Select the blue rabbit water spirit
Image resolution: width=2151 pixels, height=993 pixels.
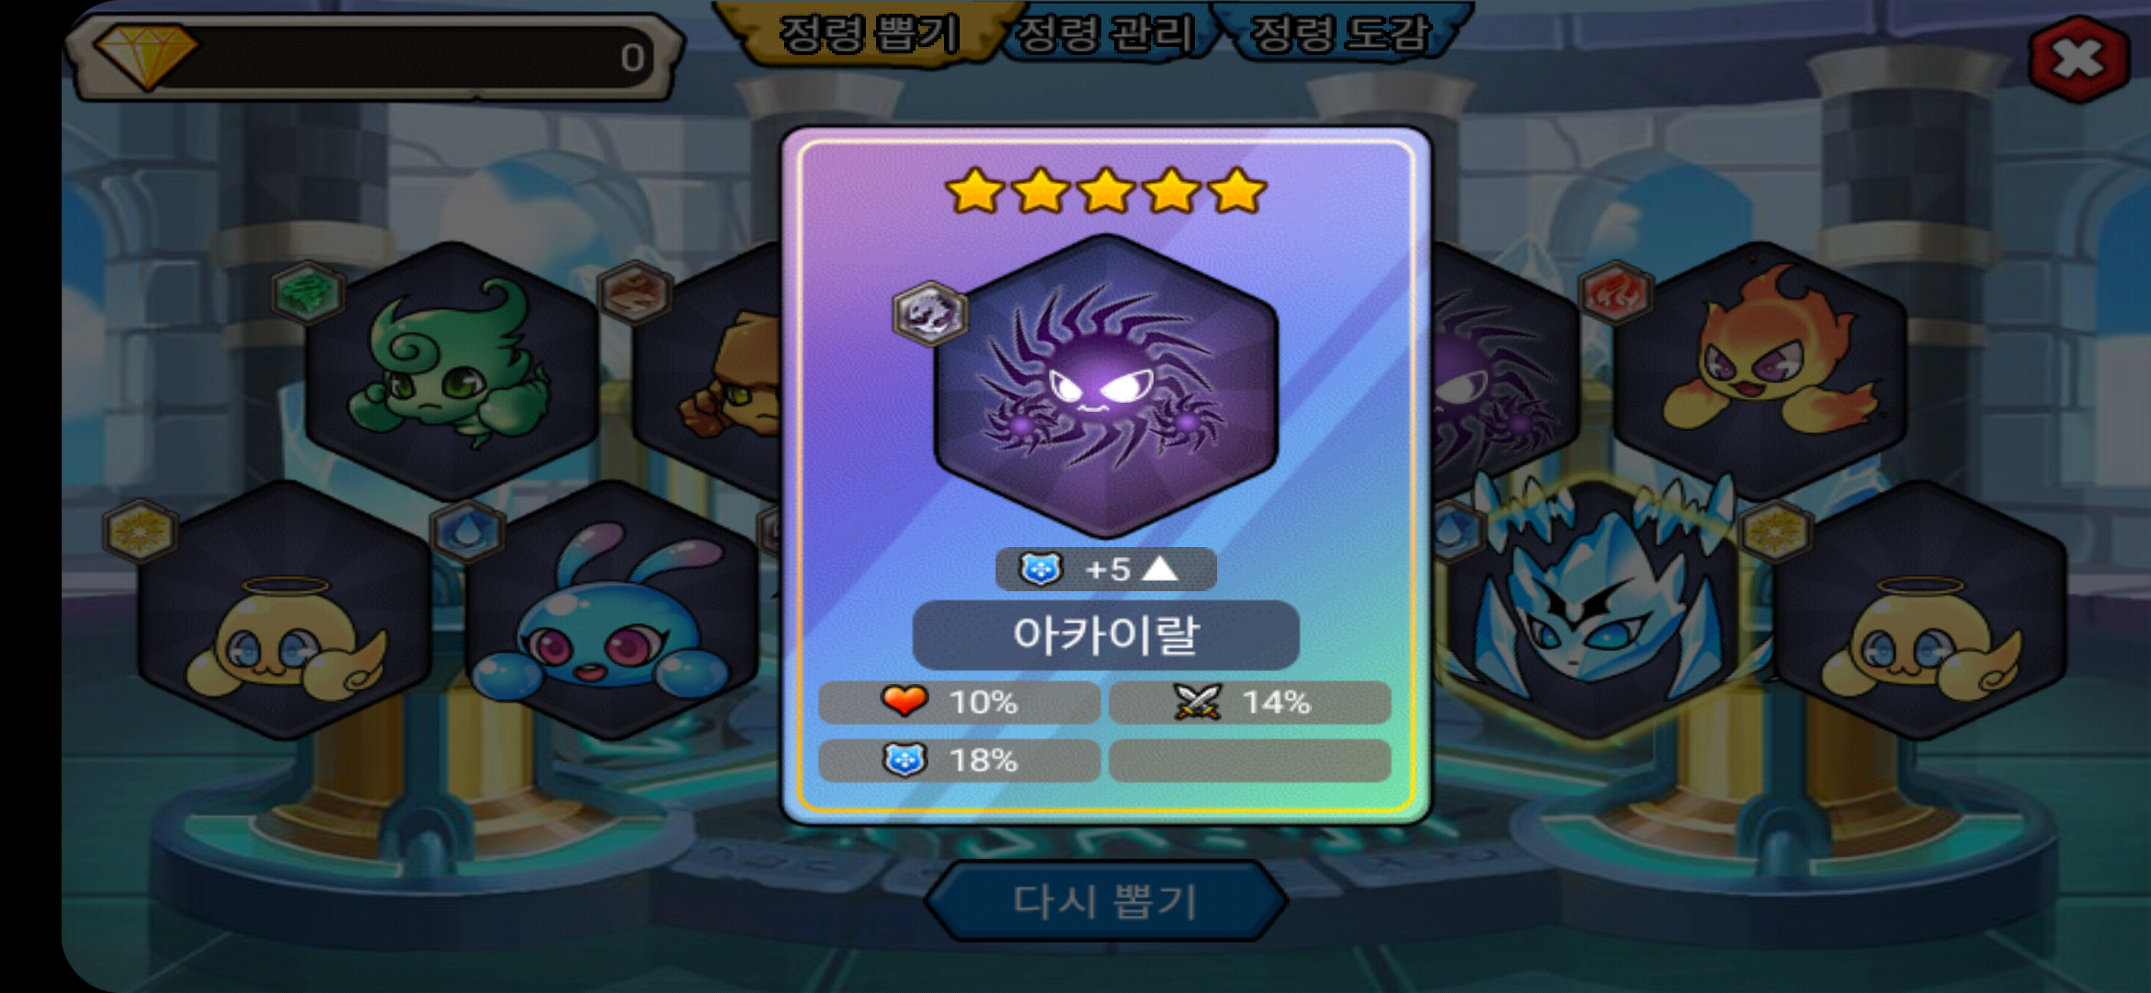tap(610, 609)
